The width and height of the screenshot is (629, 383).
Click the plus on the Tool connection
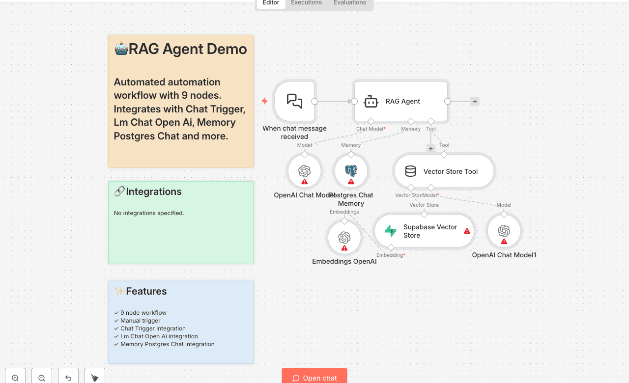tap(430, 148)
